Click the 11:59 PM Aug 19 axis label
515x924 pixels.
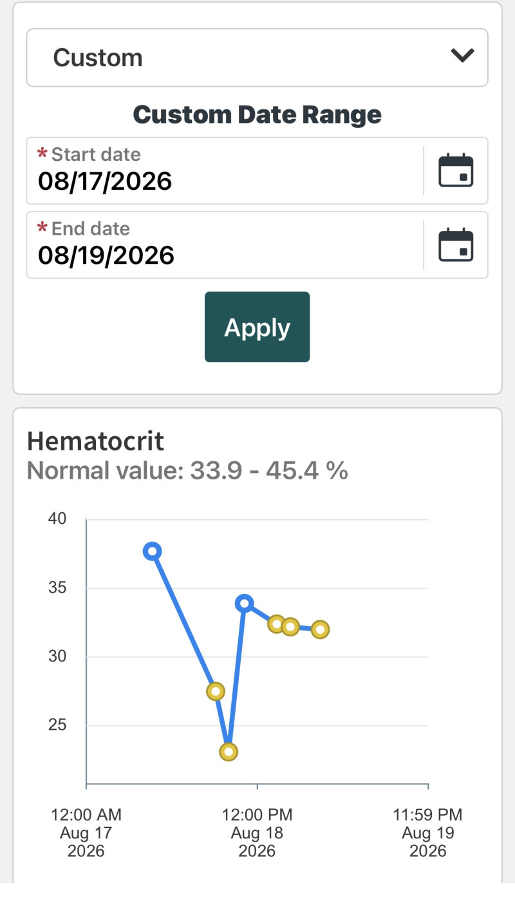pyautogui.click(x=428, y=833)
